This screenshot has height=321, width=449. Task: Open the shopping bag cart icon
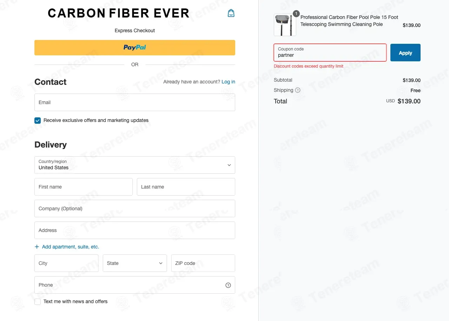point(231,13)
